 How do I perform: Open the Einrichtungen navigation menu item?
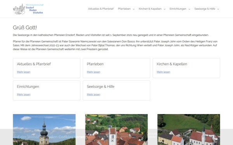pyautogui.click(x=178, y=9)
